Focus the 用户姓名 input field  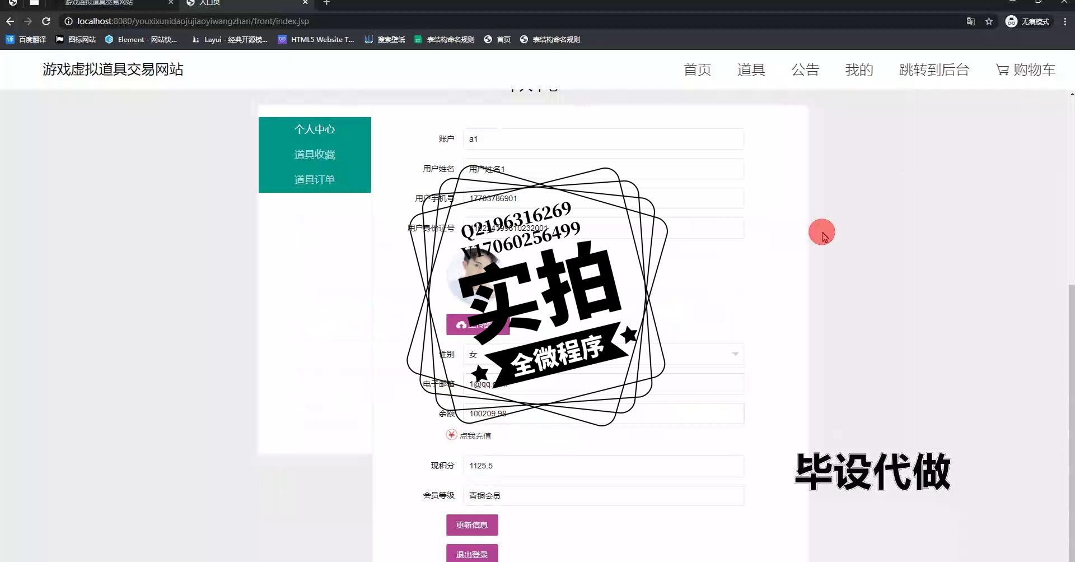(x=604, y=169)
